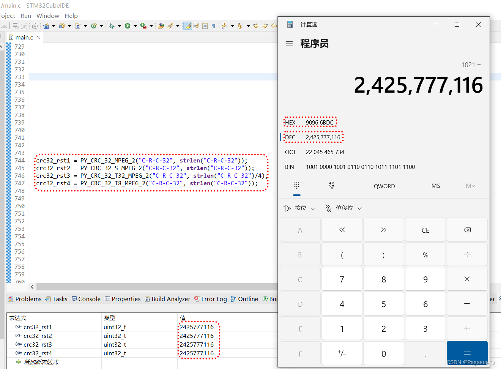Click the Debug bug icon in toolbar
Viewport: 501px width, 369px height.
pos(112,26)
